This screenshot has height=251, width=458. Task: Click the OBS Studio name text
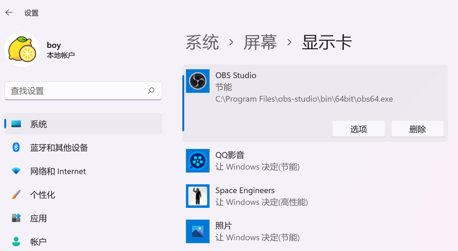click(x=236, y=75)
